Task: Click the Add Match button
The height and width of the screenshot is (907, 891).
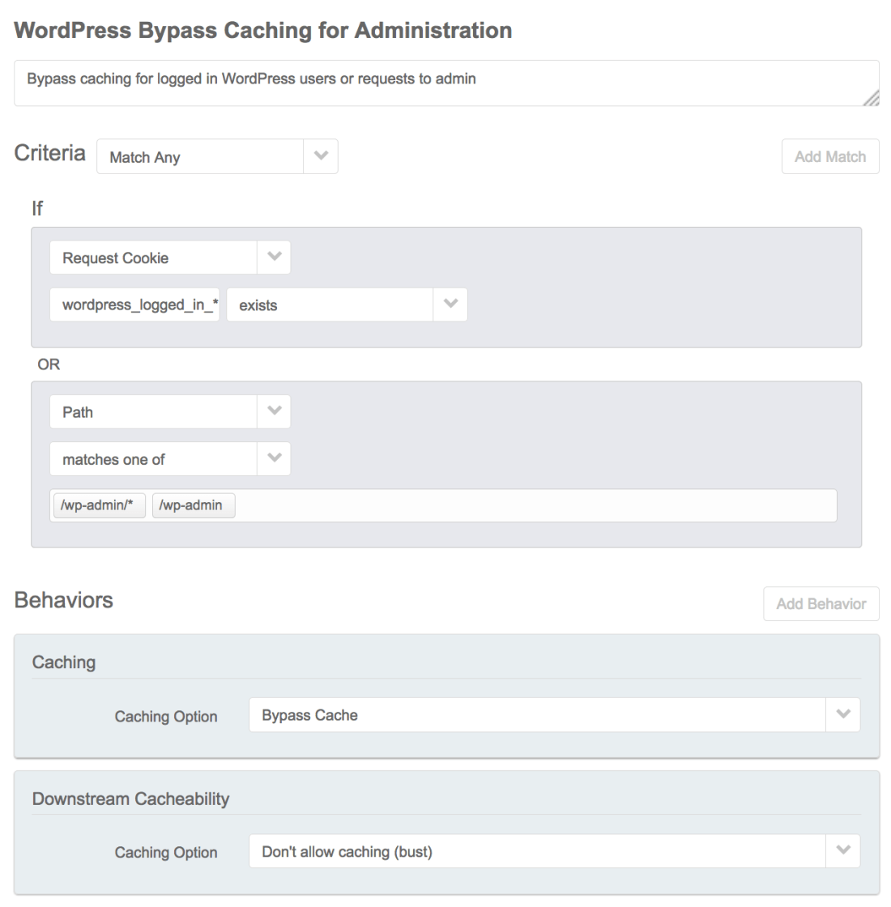Action: click(829, 157)
